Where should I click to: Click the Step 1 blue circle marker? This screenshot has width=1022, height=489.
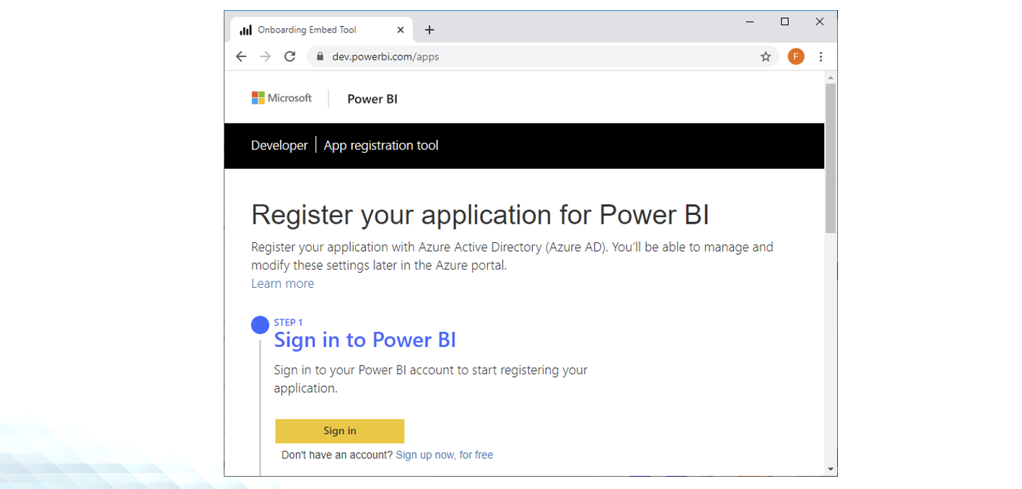coord(260,325)
